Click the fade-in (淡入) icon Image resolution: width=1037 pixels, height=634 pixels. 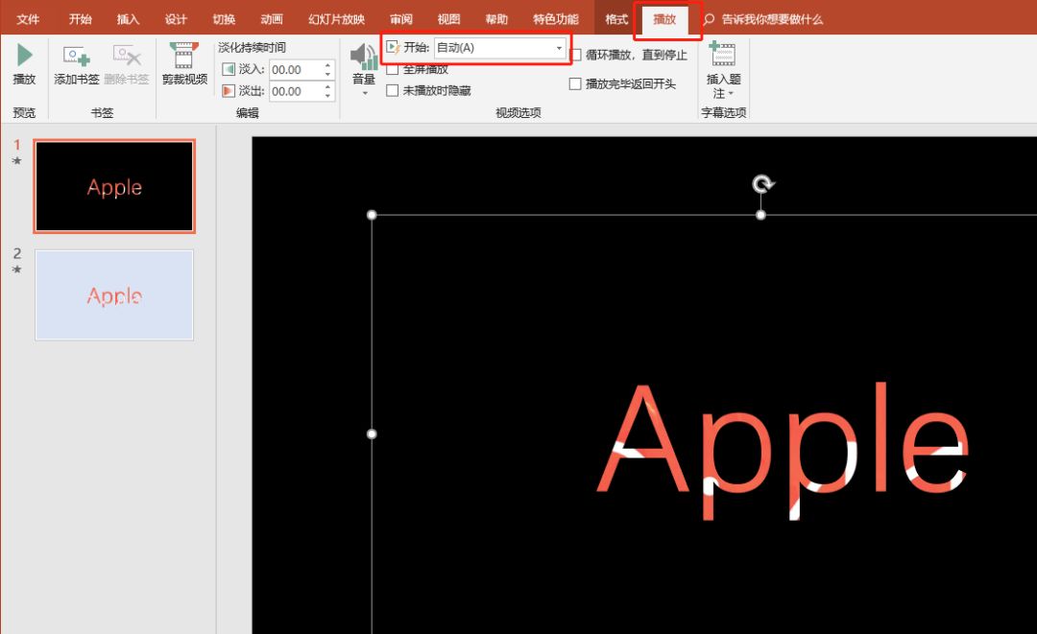point(229,69)
